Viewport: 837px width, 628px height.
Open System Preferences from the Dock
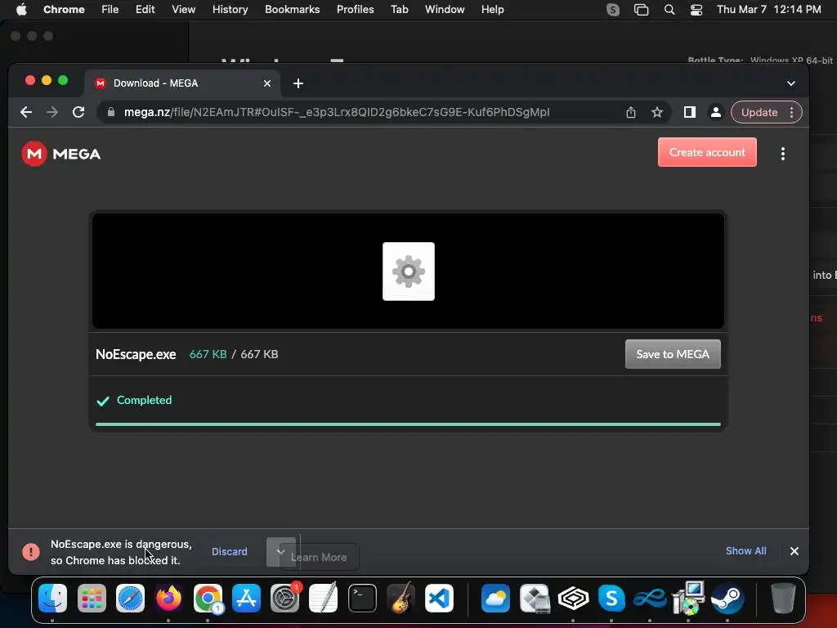tap(284, 598)
